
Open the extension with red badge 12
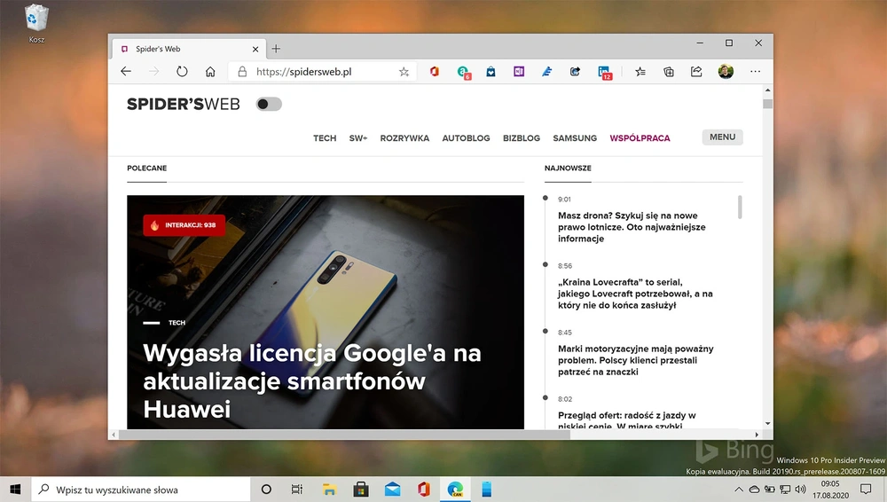[x=604, y=72]
